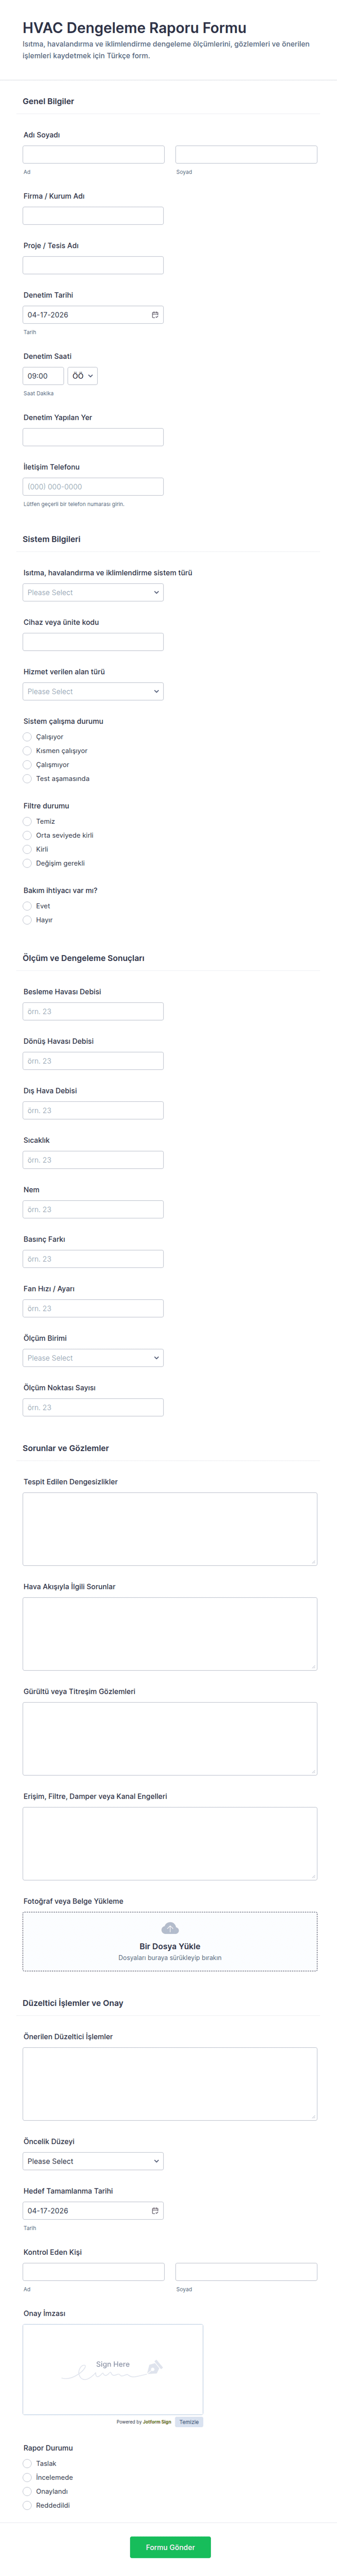The image size is (337, 2576).
Task: Select 'Çalışıyor' system status radio
Action: 28,737
